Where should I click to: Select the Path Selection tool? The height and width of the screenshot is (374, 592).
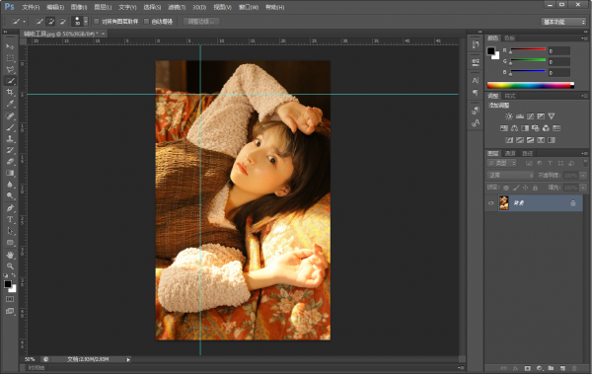click(10, 231)
